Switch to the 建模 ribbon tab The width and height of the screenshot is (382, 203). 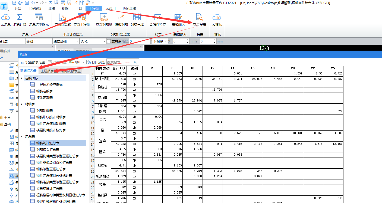(x=52, y=8)
